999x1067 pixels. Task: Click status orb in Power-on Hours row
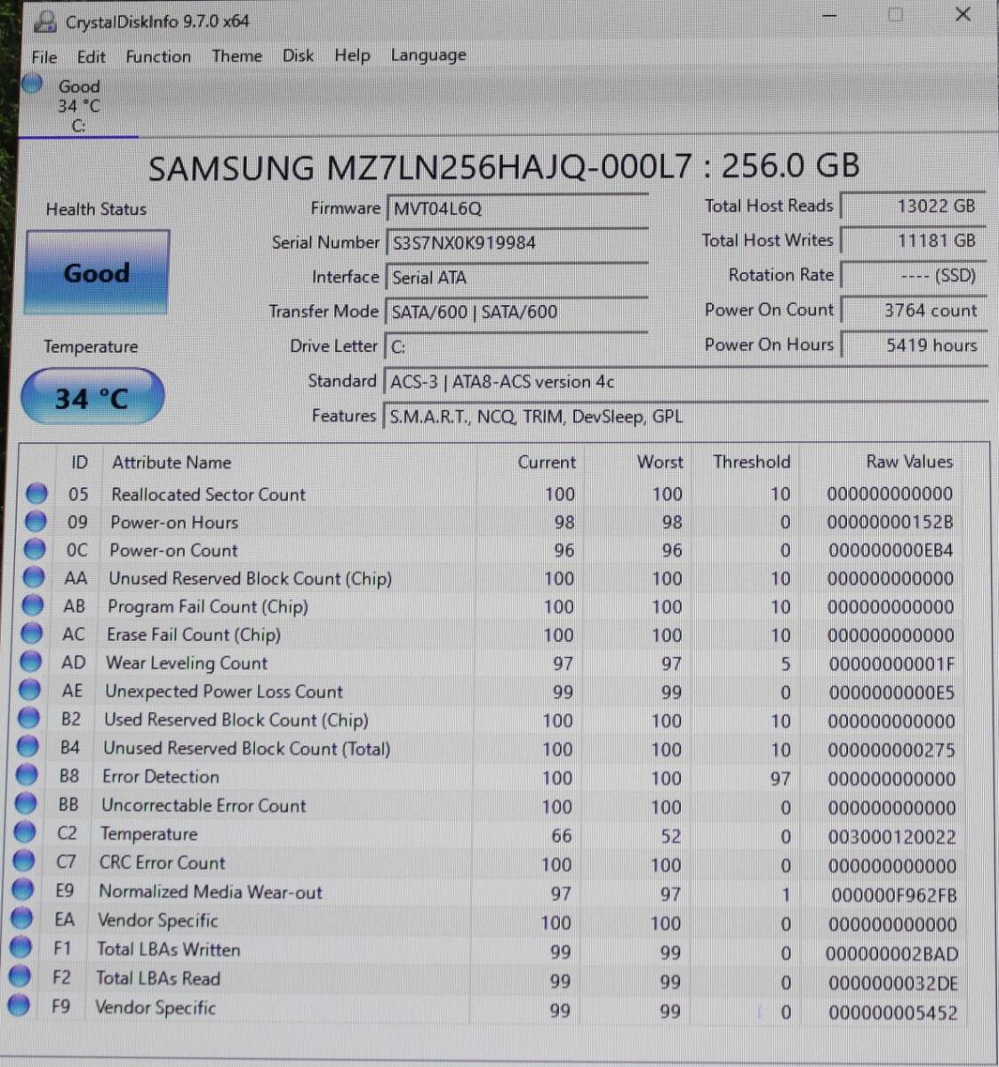tap(36, 521)
